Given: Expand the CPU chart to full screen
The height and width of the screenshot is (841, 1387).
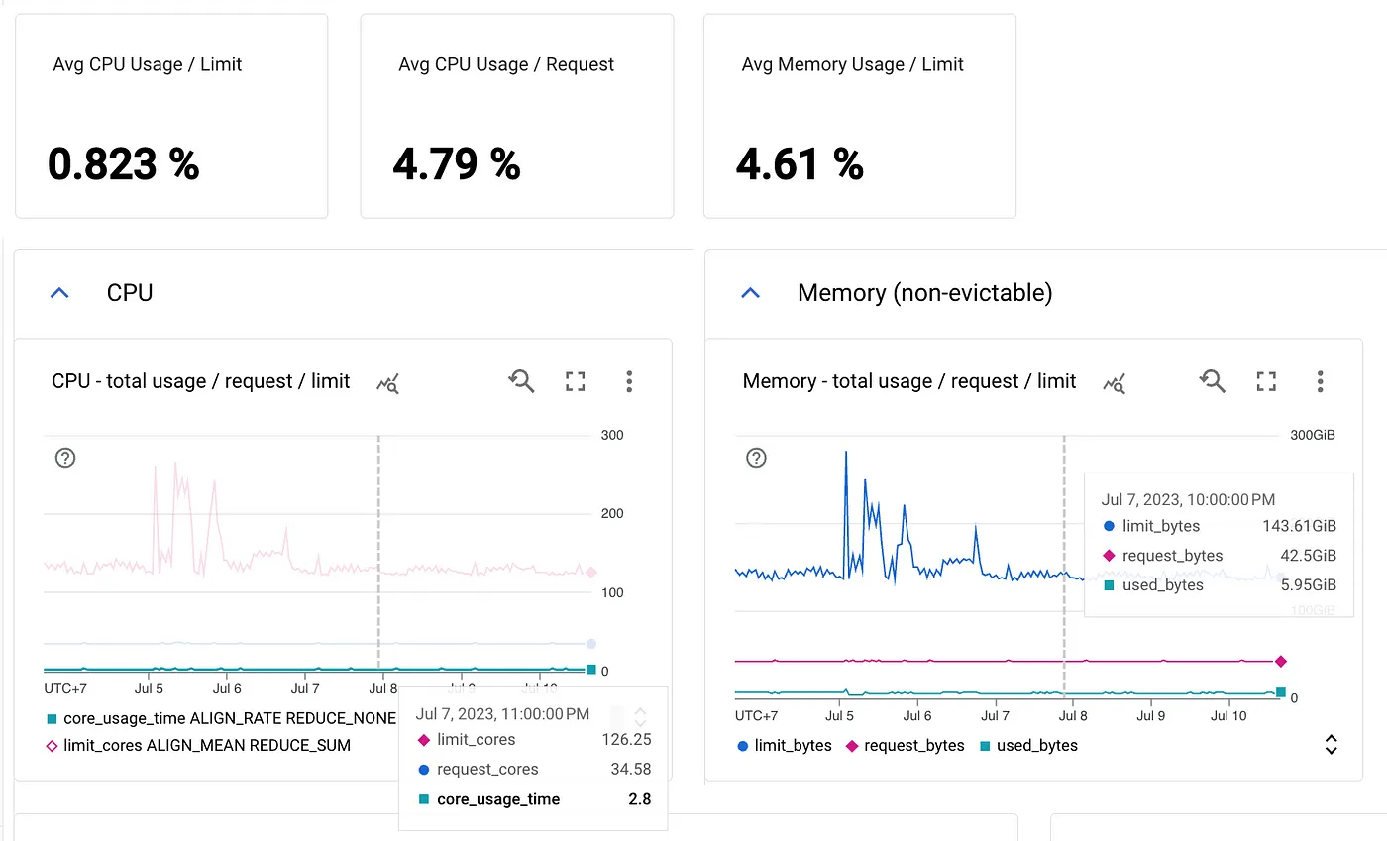Looking at the screenshot, I should [x=575, y=381].
